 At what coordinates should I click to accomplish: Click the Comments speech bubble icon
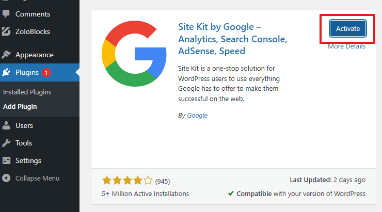[x=6, y=14]
